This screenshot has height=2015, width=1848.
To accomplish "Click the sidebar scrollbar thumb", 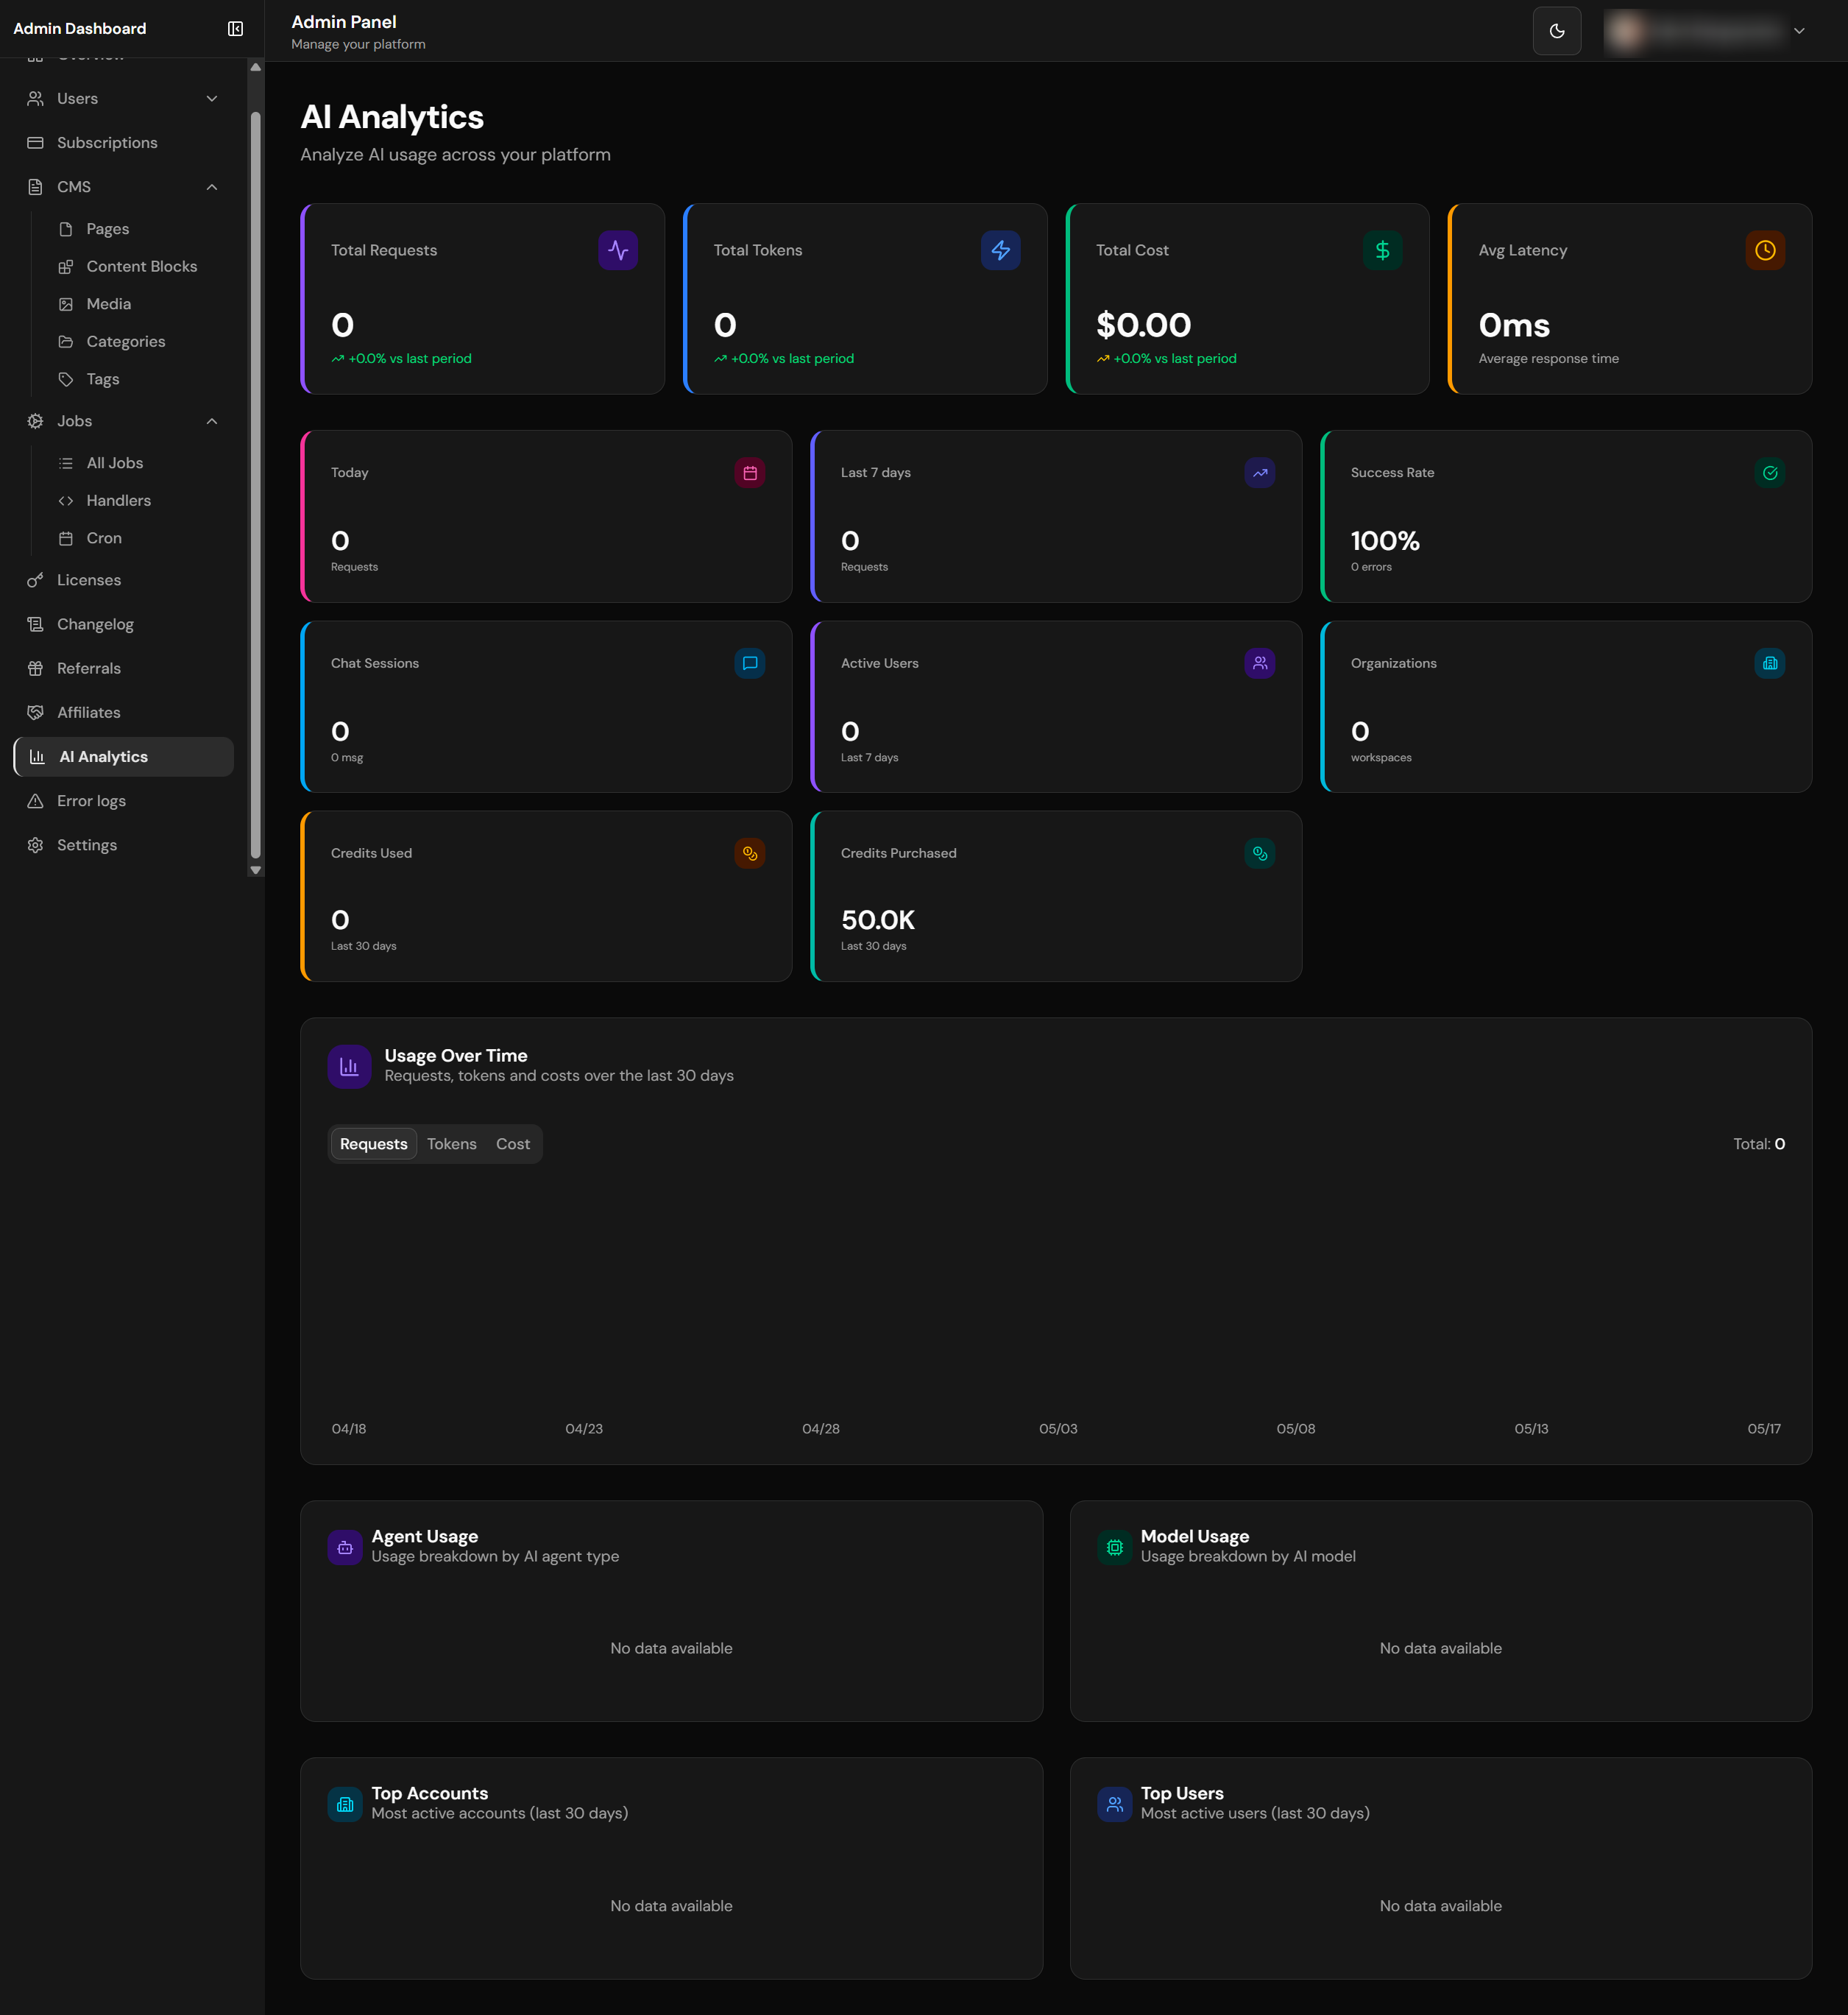I will pos(256,486).
